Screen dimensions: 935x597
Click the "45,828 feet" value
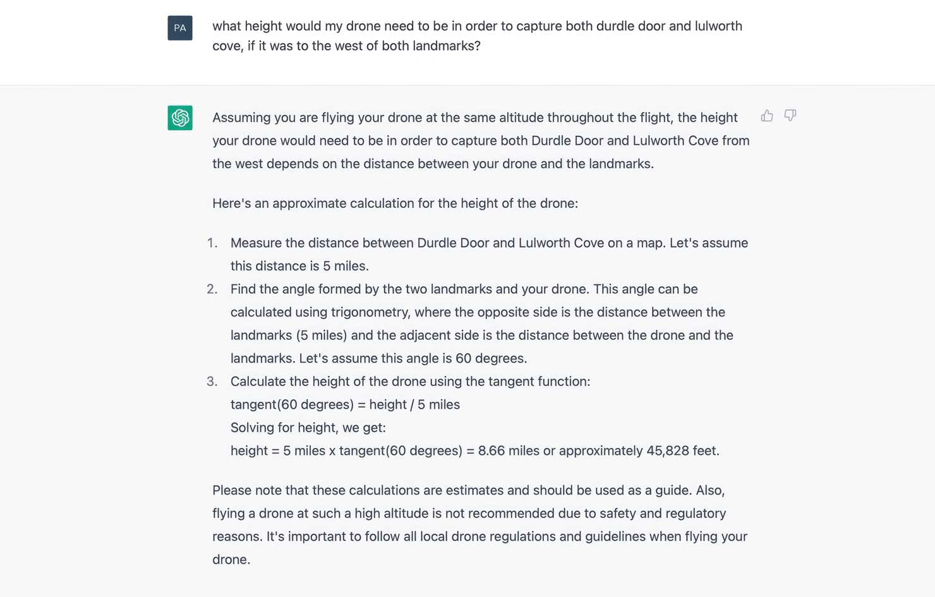click(682, 451)
